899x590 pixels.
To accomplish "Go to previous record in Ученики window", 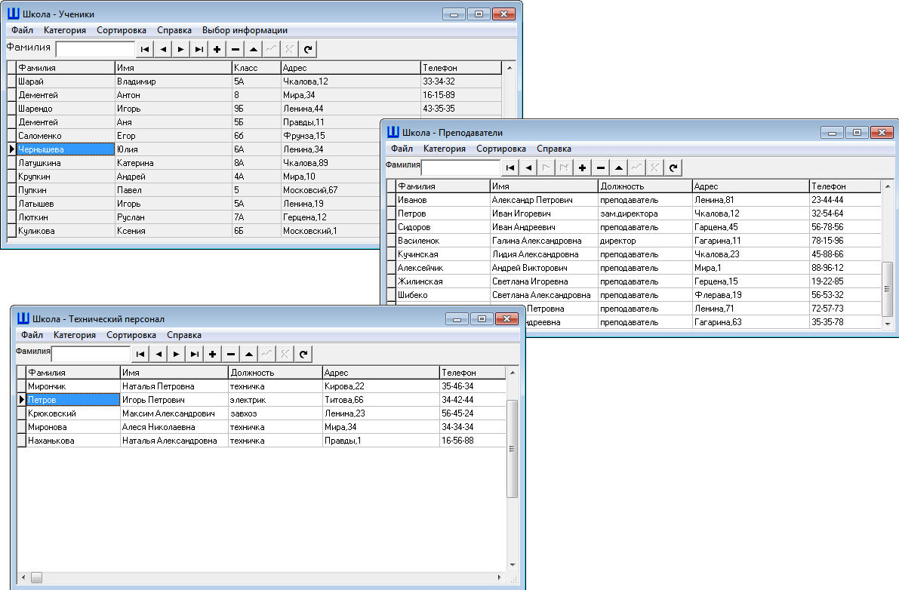I will point(163,49).
